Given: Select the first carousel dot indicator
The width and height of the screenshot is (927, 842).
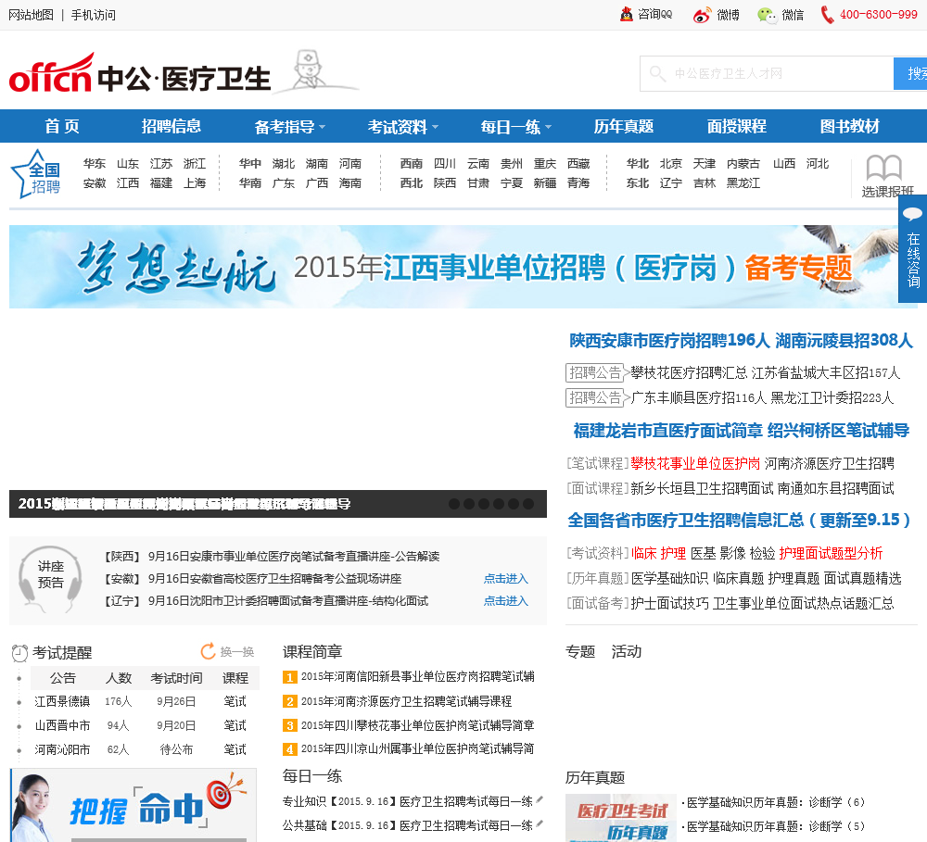Looking at the screenshot, I should [x=454, y=504].
